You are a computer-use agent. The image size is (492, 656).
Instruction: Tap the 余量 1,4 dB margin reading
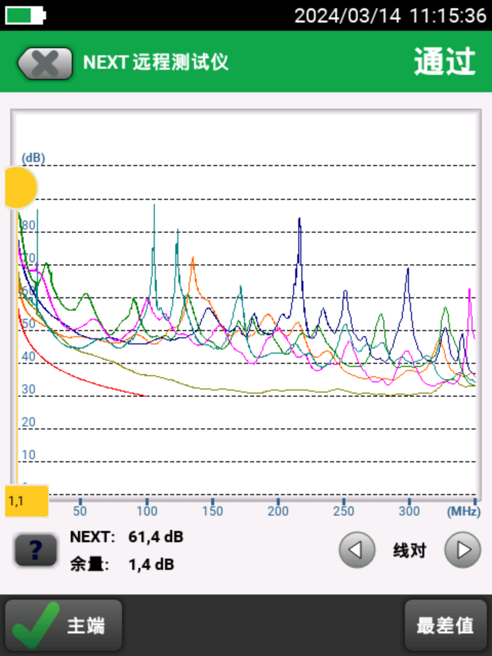pyautogui.click(x=122, y=564)
